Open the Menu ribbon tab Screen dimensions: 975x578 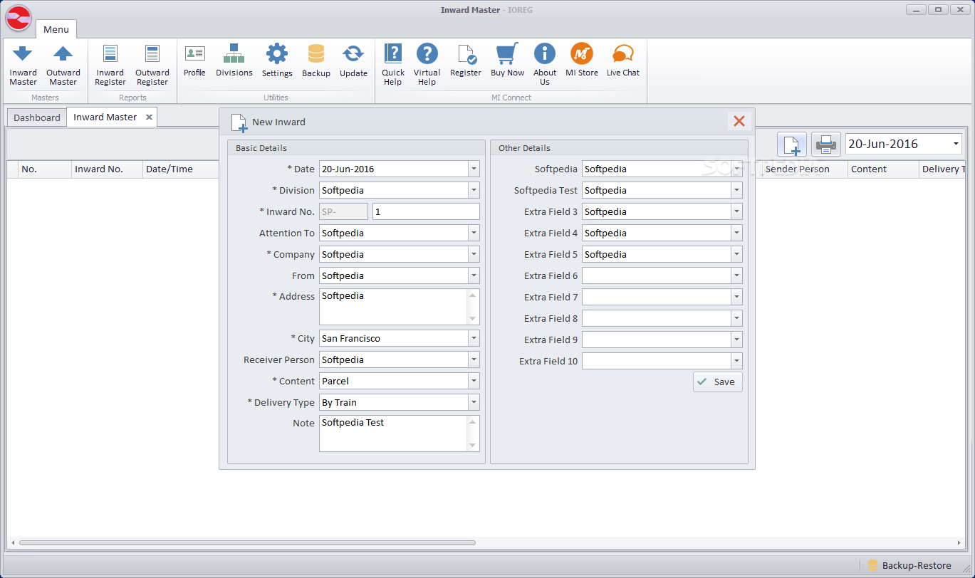(56, 29)
